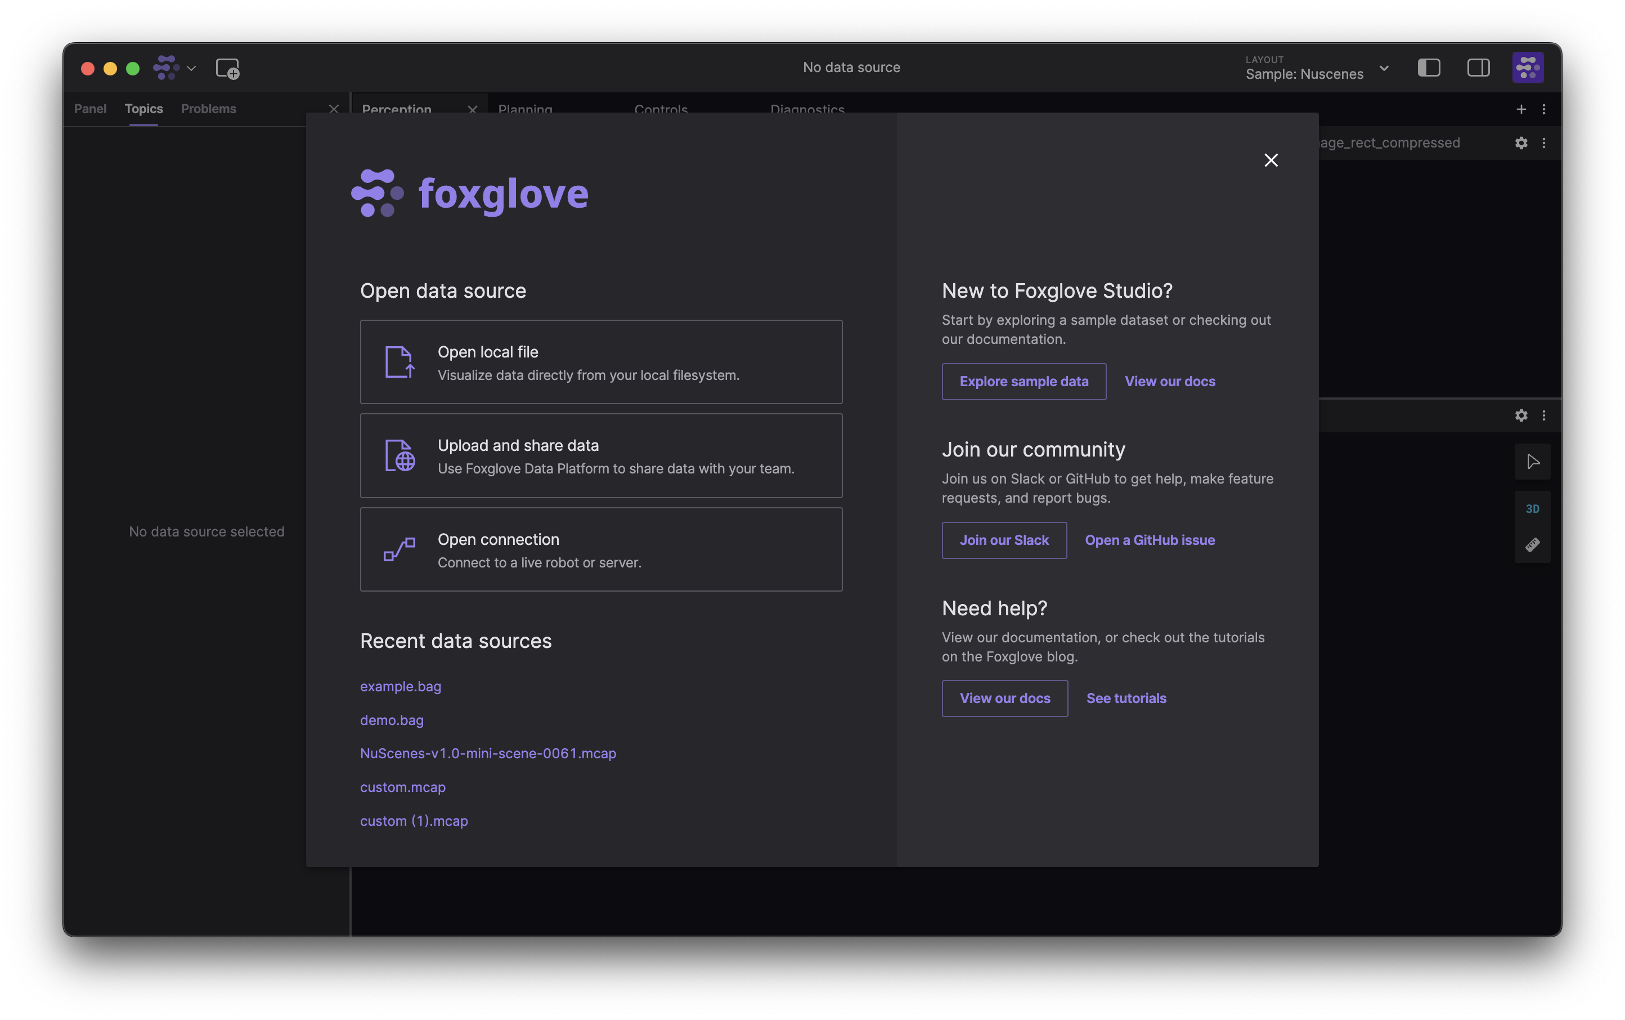This screenshot has width=1625, height=1020.
Task: Switch to the Controls tab
Action: [x=661, y=109]
